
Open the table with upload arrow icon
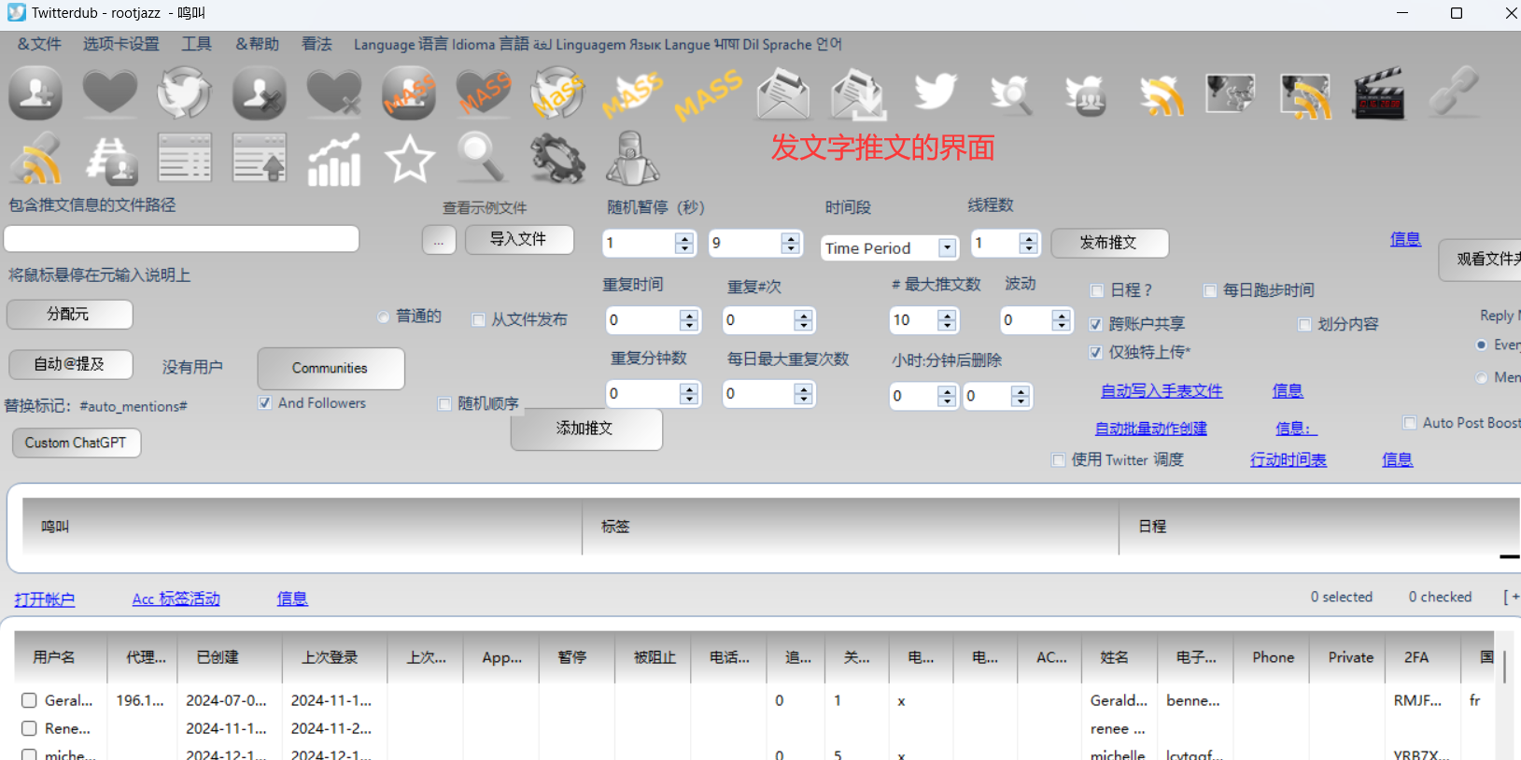pos(260,158)
